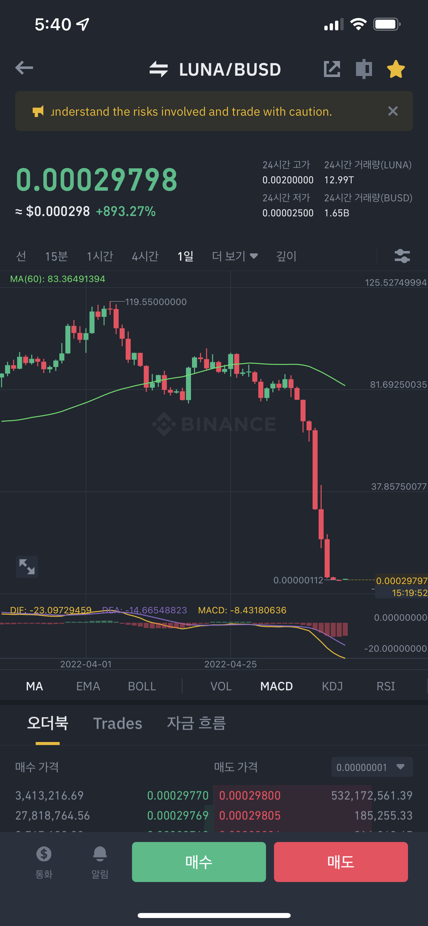Image resolution: width=428 pixels, height=926 pixels.
Task: Tap the +893.27% change value
Action: point(126,211)
